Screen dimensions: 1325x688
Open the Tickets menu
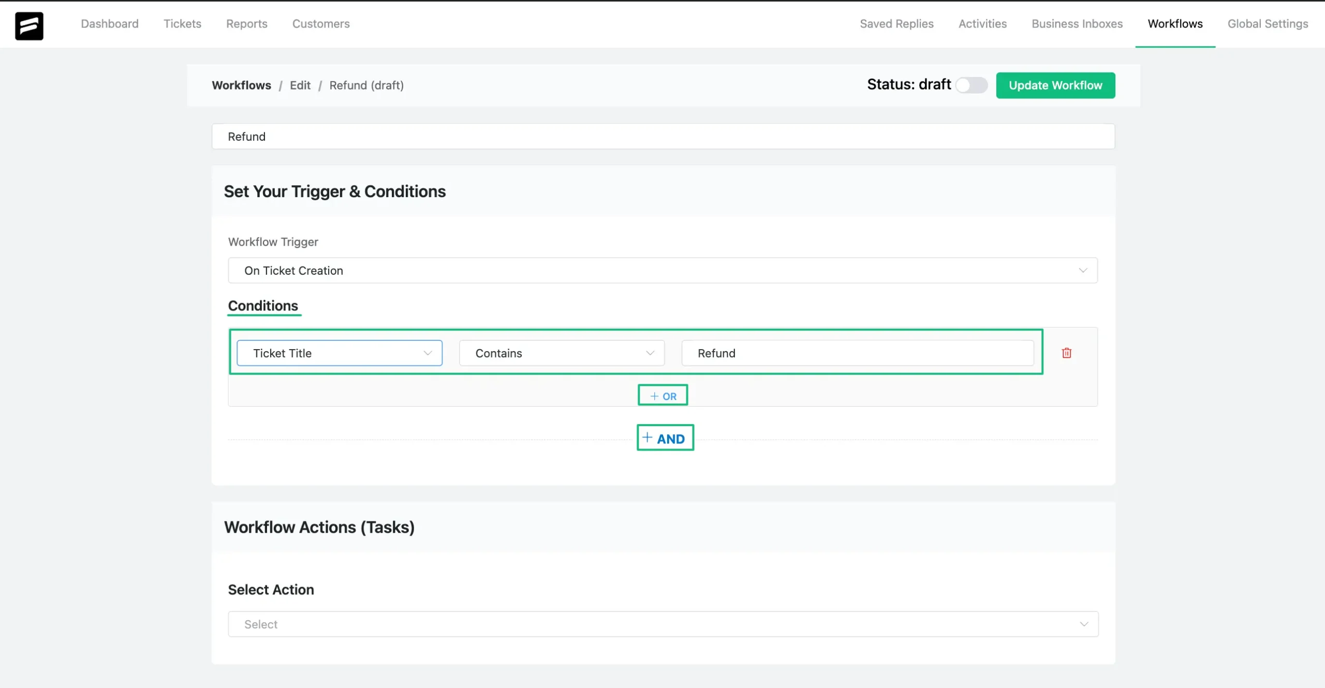coord(182,24)
